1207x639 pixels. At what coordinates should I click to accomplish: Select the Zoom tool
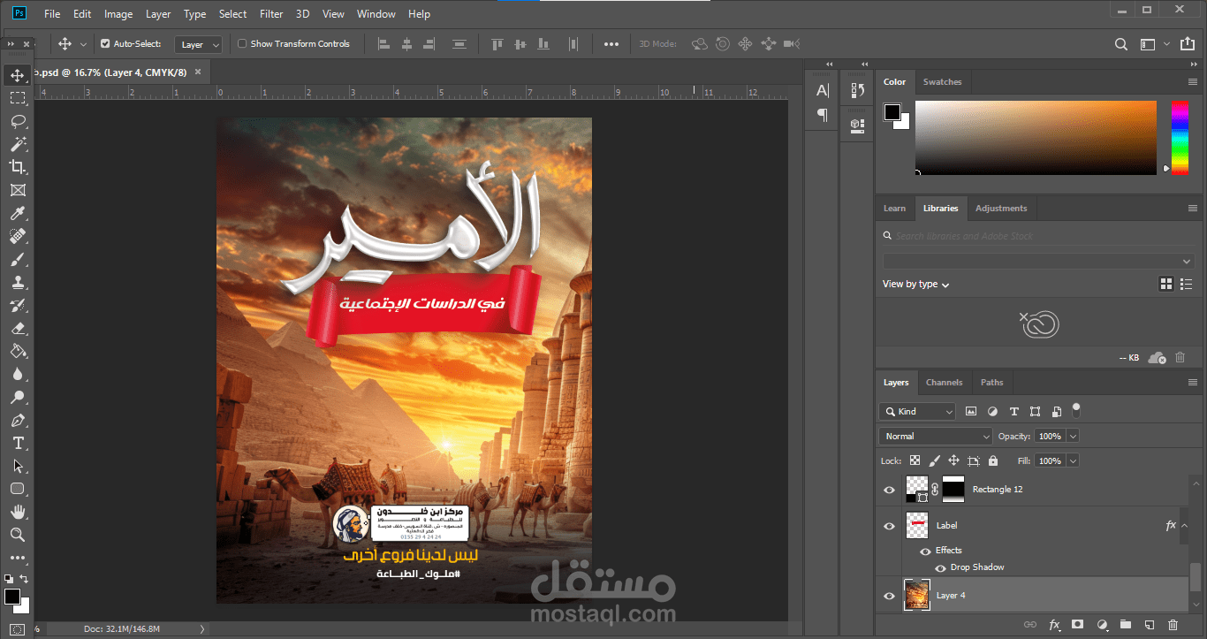click(x=18, y=535)
